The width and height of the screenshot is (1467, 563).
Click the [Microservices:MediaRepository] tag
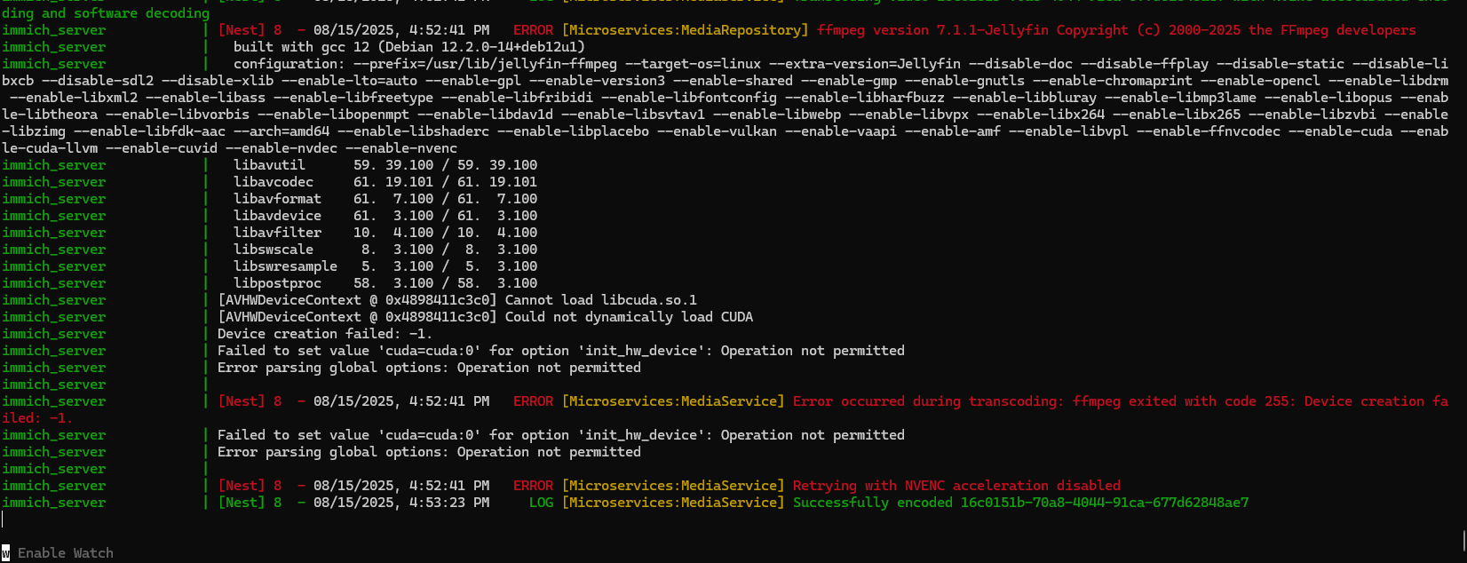[x=685, y=30]
